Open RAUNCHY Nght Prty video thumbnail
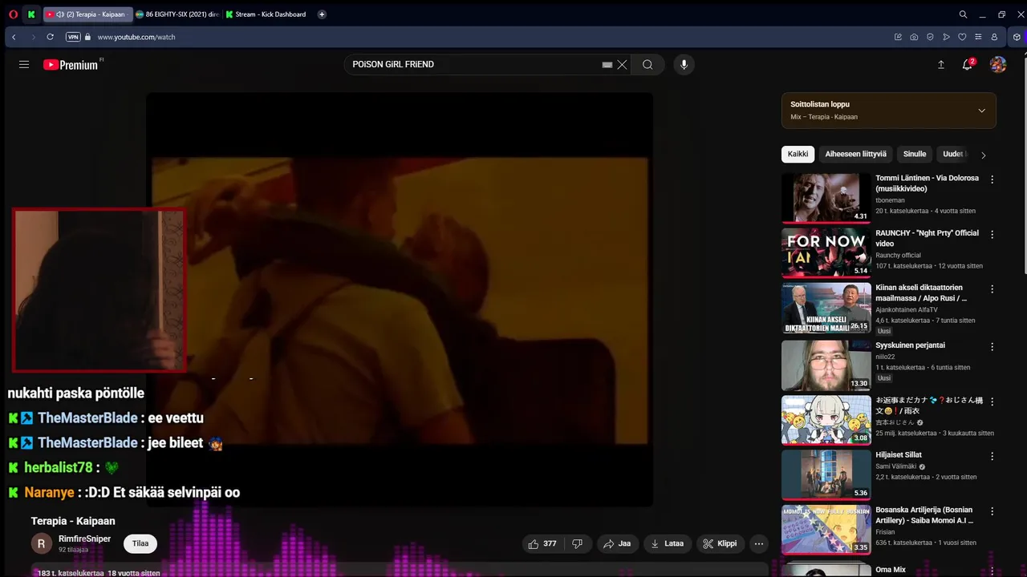The width and height of the screenshot is (1027, 577). pos(826,252)
